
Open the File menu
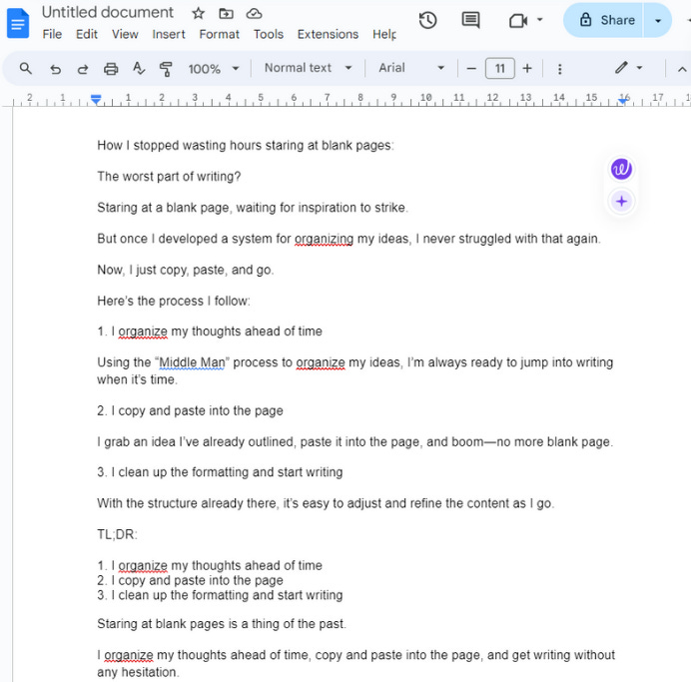pyautogui.click(x=52, y=34)
